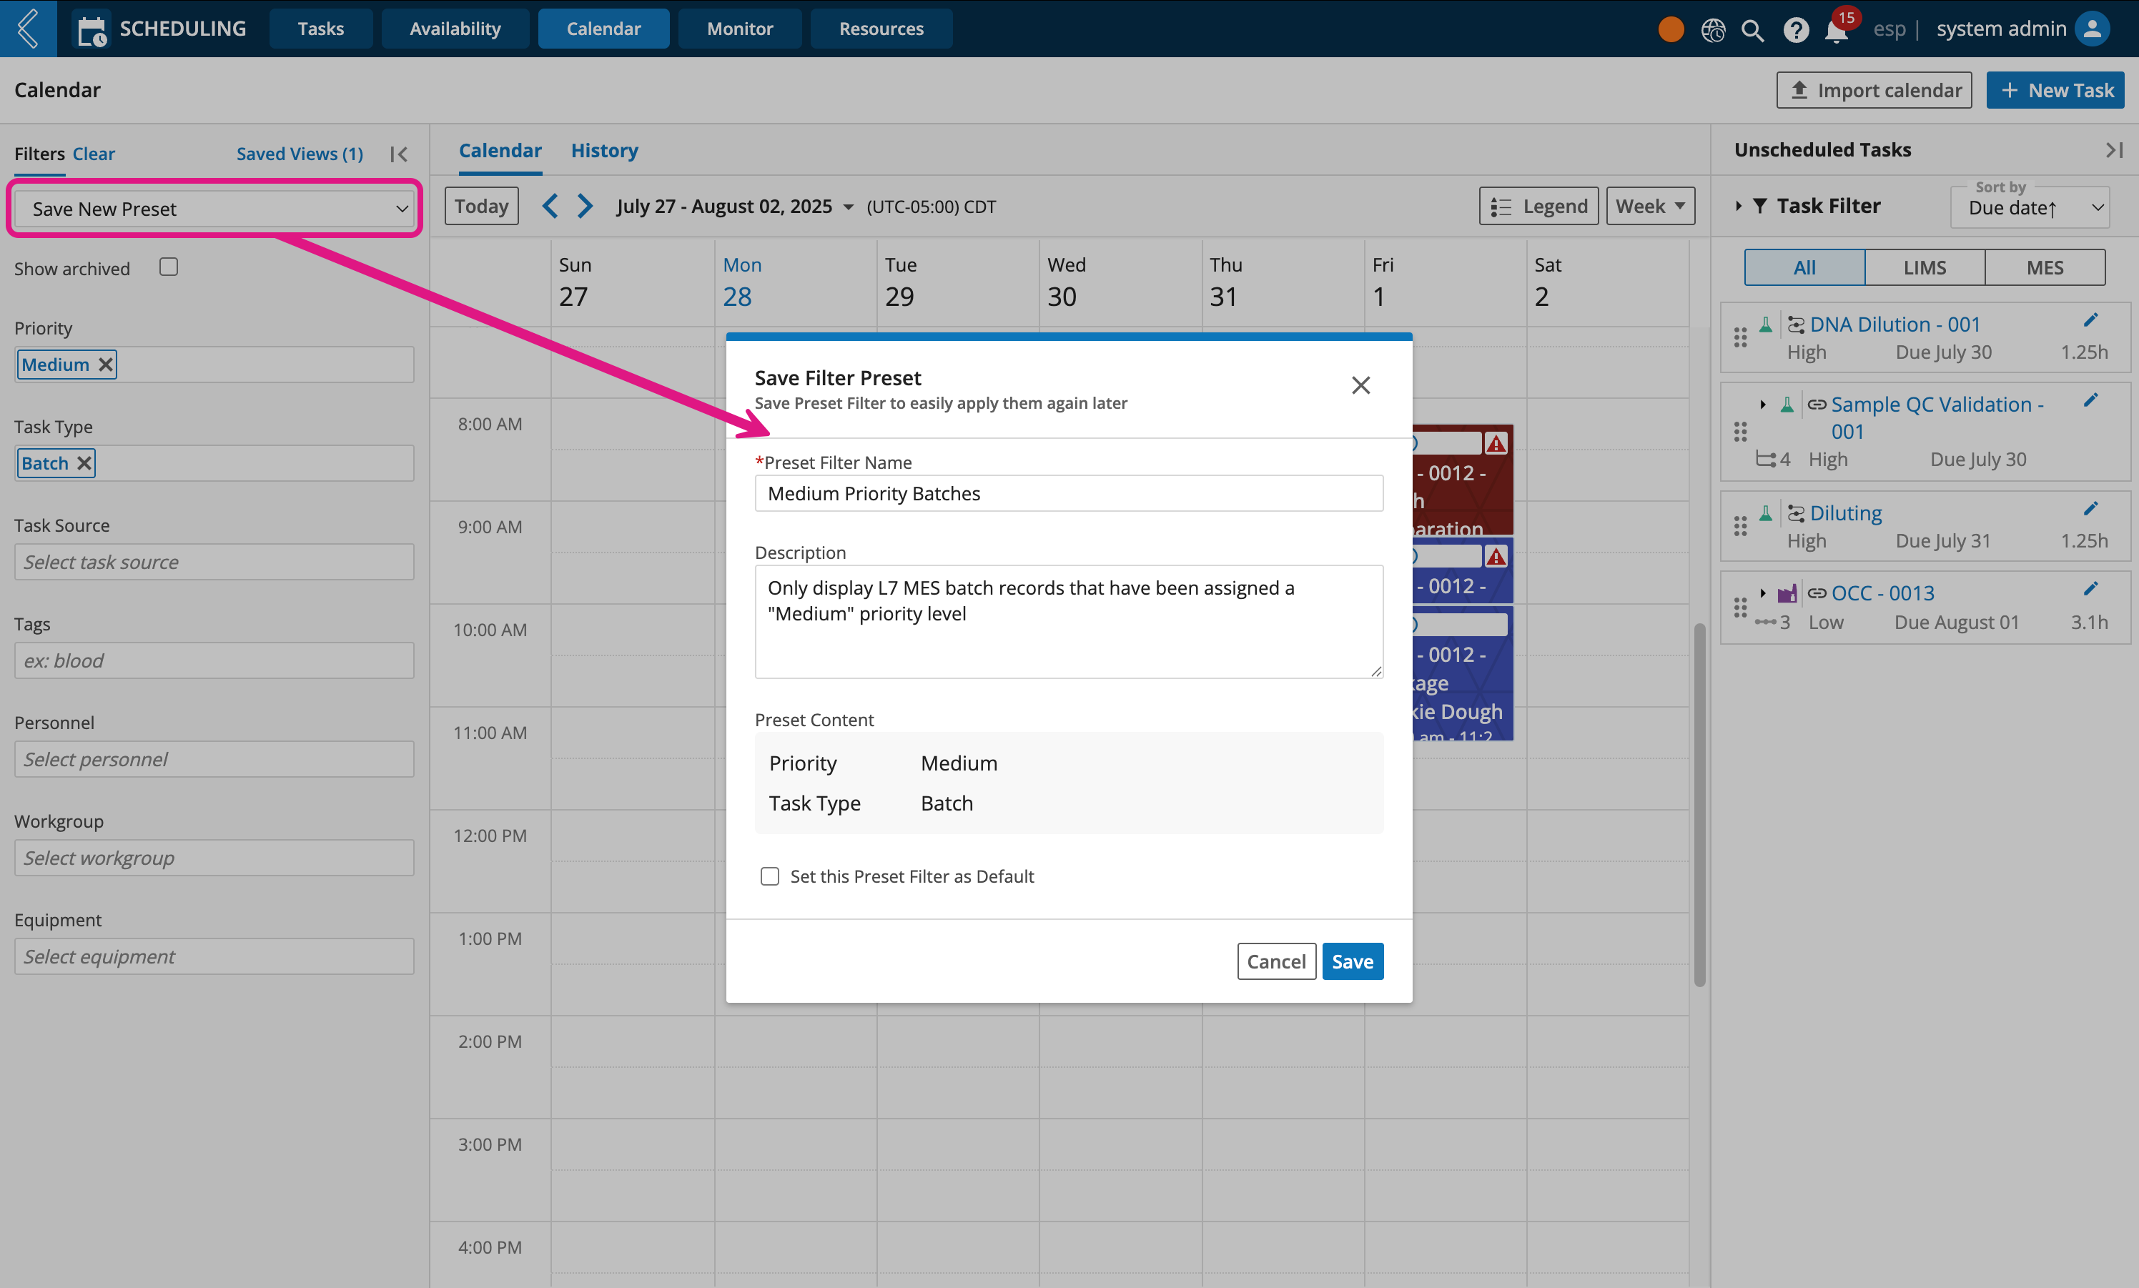Screen dimensions: 2139x1288
Task: Collapse the Unscheduled Tasks panel with its arrow
Action: 2114,150
